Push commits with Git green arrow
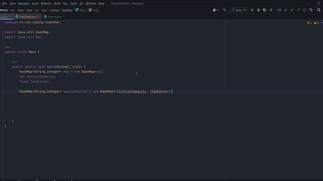The image size is (323, 181). tap(298, 10)
